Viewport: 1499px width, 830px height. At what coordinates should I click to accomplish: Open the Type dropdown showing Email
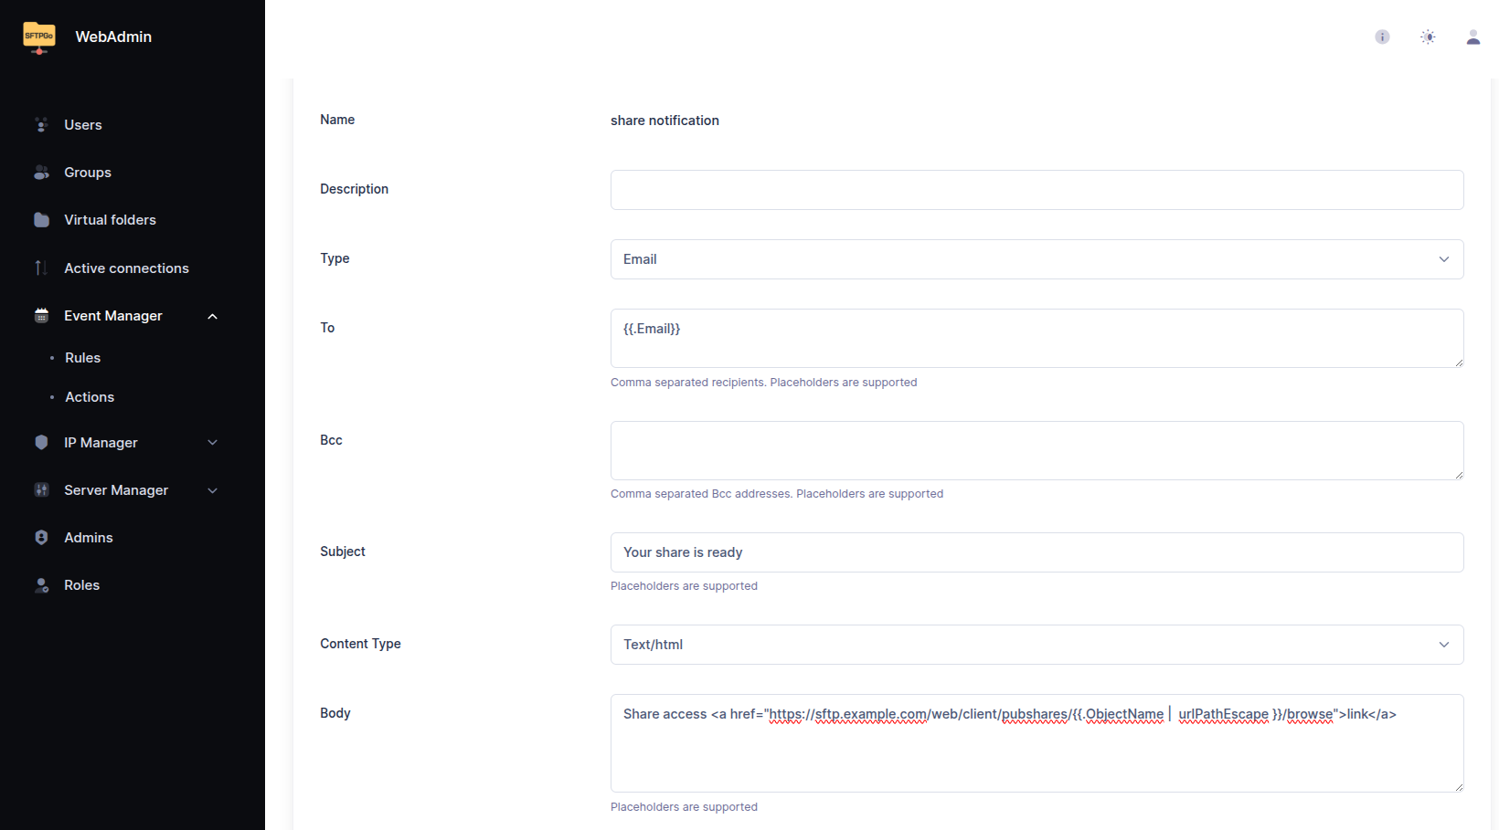coord(1037,259)
